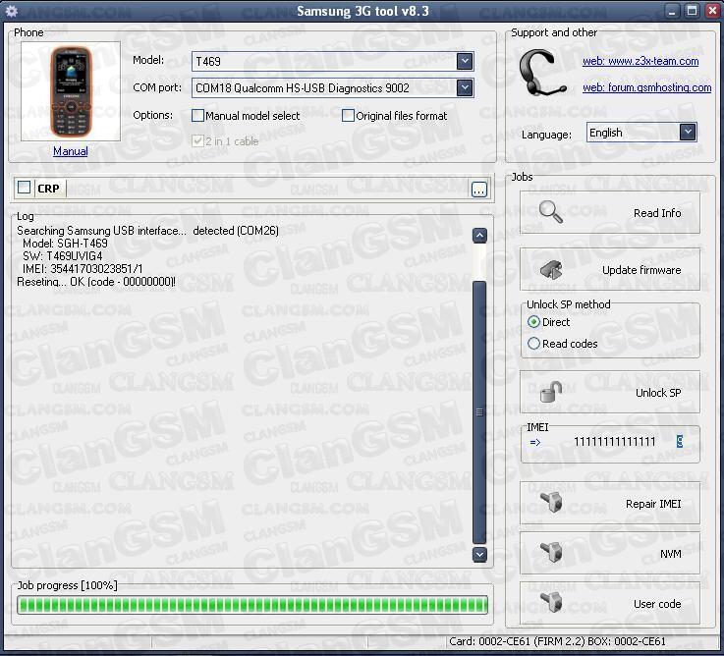
Task: Click the log scrollbar thumb
Action: click(479, 411)
